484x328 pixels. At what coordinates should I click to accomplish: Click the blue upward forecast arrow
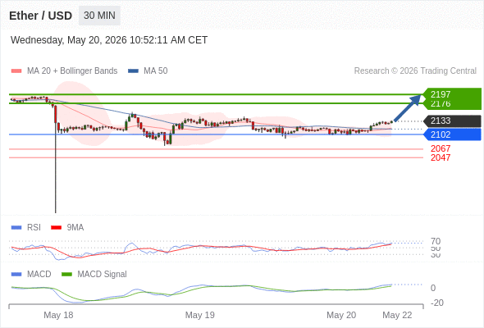pos(408,108)
